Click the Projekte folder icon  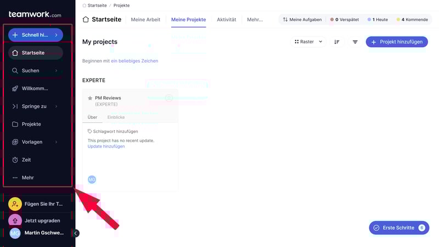coord(15,124)
